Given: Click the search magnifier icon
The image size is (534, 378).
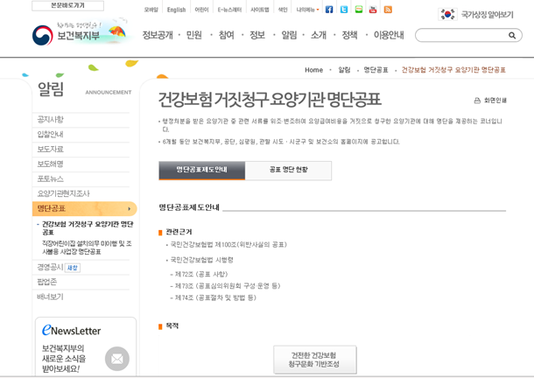Looking at the screenshot, I should [x=512, y=36].
